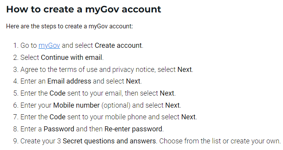
Task: Click bold 'Secret questions and answers' text
Action: pyautogui.click(x=109, y=141)
